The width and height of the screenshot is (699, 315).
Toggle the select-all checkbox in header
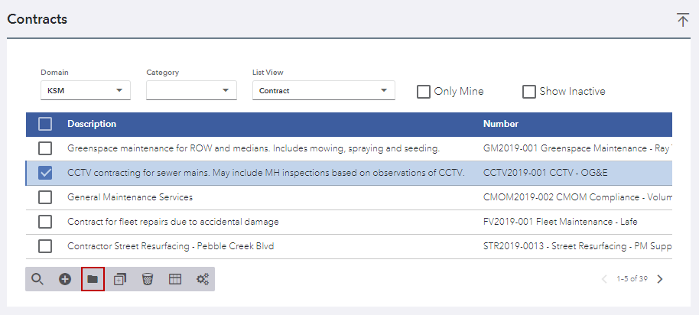pos(45,124)
